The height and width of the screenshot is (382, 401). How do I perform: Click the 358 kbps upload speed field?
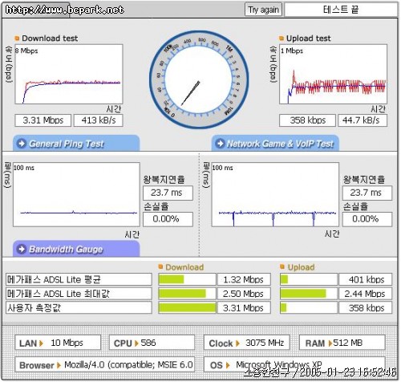(x=307, y=120)
